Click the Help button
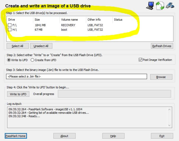This screenshot has height=141, width=179. click(x=113, y=136)
